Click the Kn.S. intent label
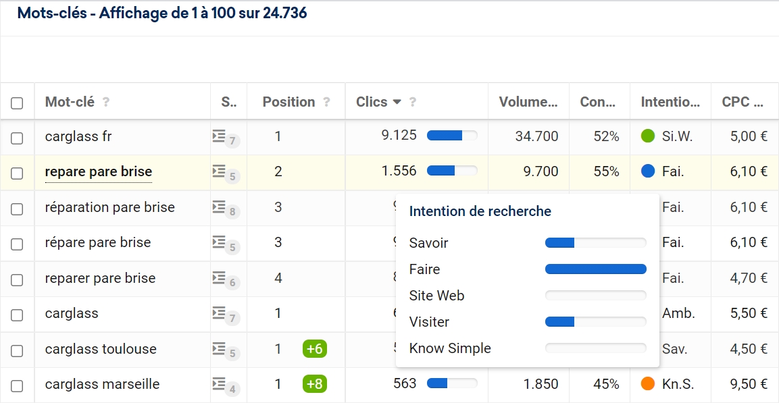 tap(678, 384)
